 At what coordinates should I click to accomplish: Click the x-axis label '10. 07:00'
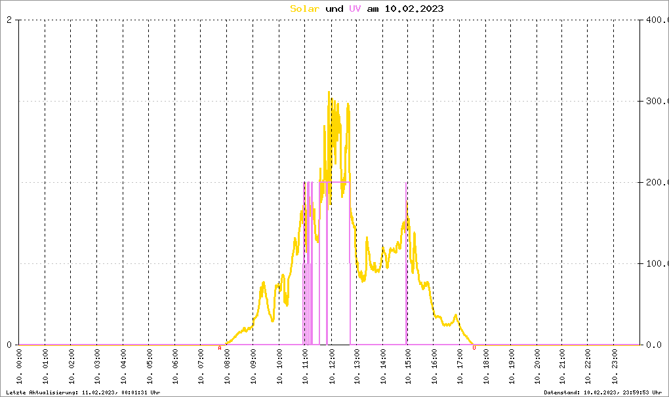pyautogui.click(x=201, y=366)
